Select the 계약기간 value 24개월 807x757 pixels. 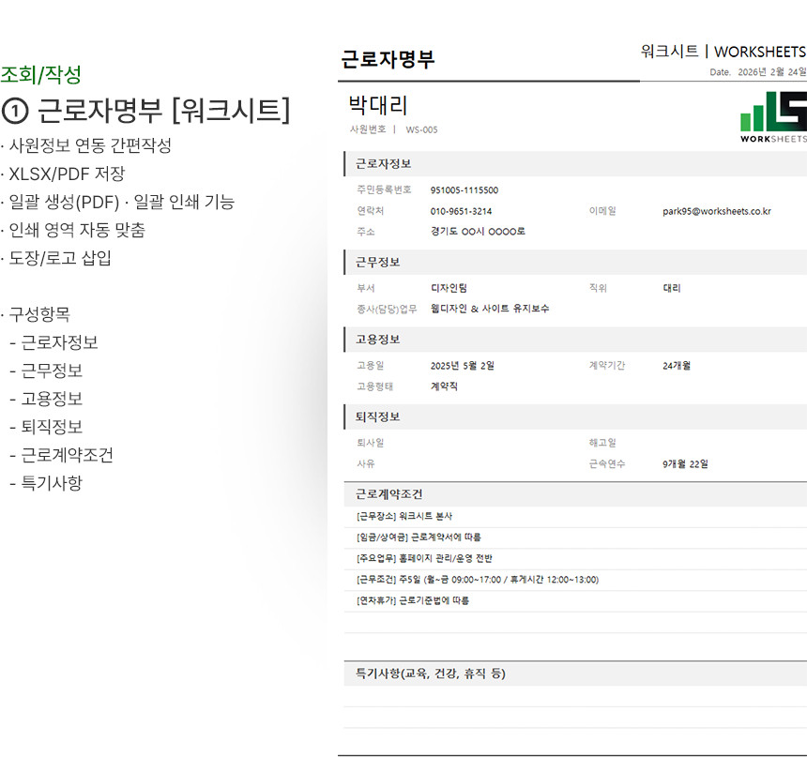(x=678, y=366)
